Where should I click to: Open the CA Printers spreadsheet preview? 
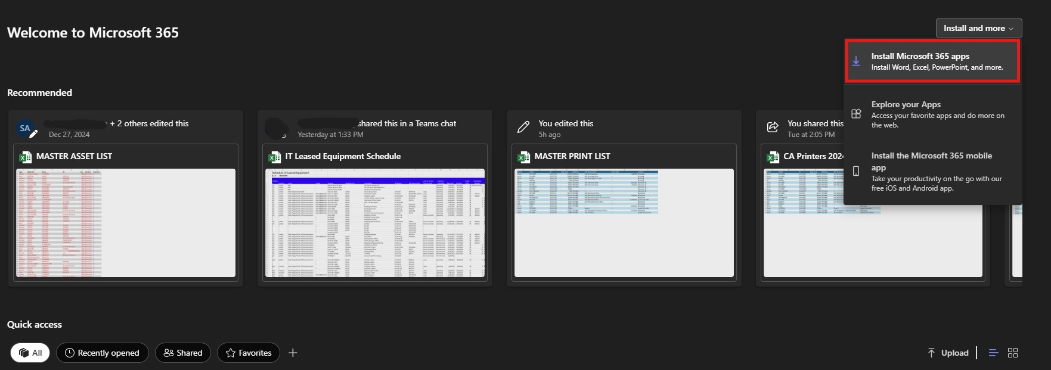[873, 223]
